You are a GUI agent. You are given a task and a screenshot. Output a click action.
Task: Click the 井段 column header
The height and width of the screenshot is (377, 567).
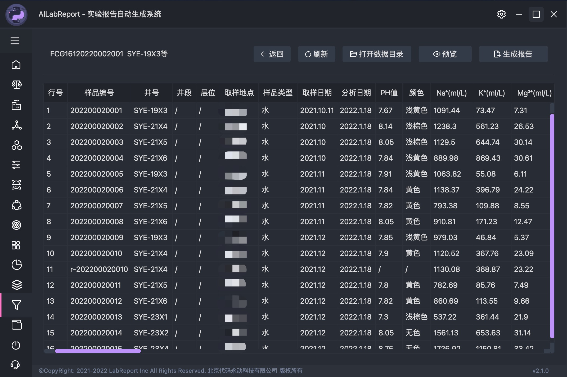(x=184, y=93)
